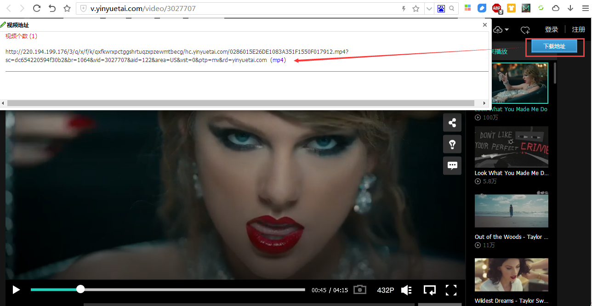
Task: Toggle the loop playback icon
Action: [430, 290]
